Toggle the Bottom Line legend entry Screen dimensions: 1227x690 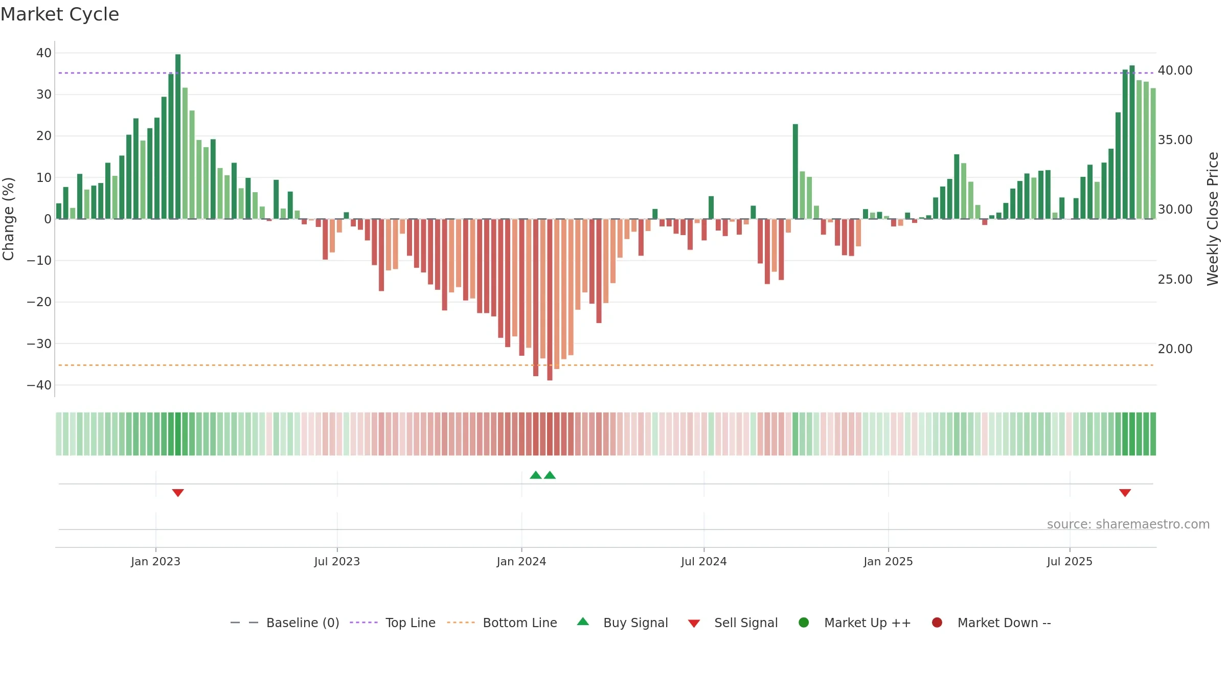click(502, 623)
